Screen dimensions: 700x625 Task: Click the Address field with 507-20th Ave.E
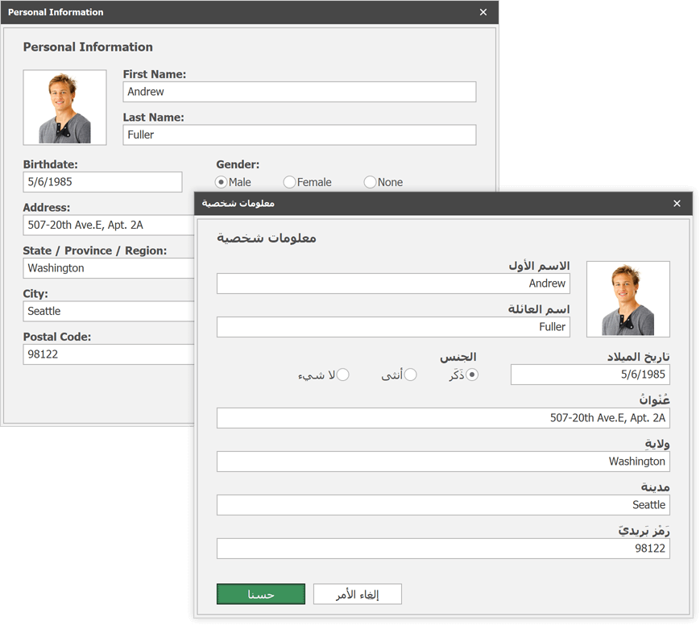(102, 225)
